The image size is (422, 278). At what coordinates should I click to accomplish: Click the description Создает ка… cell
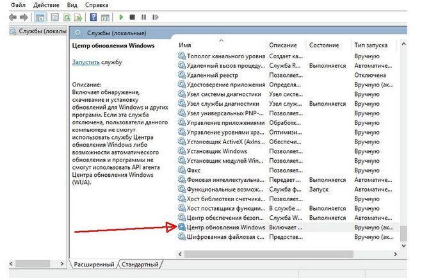(286, 56)
